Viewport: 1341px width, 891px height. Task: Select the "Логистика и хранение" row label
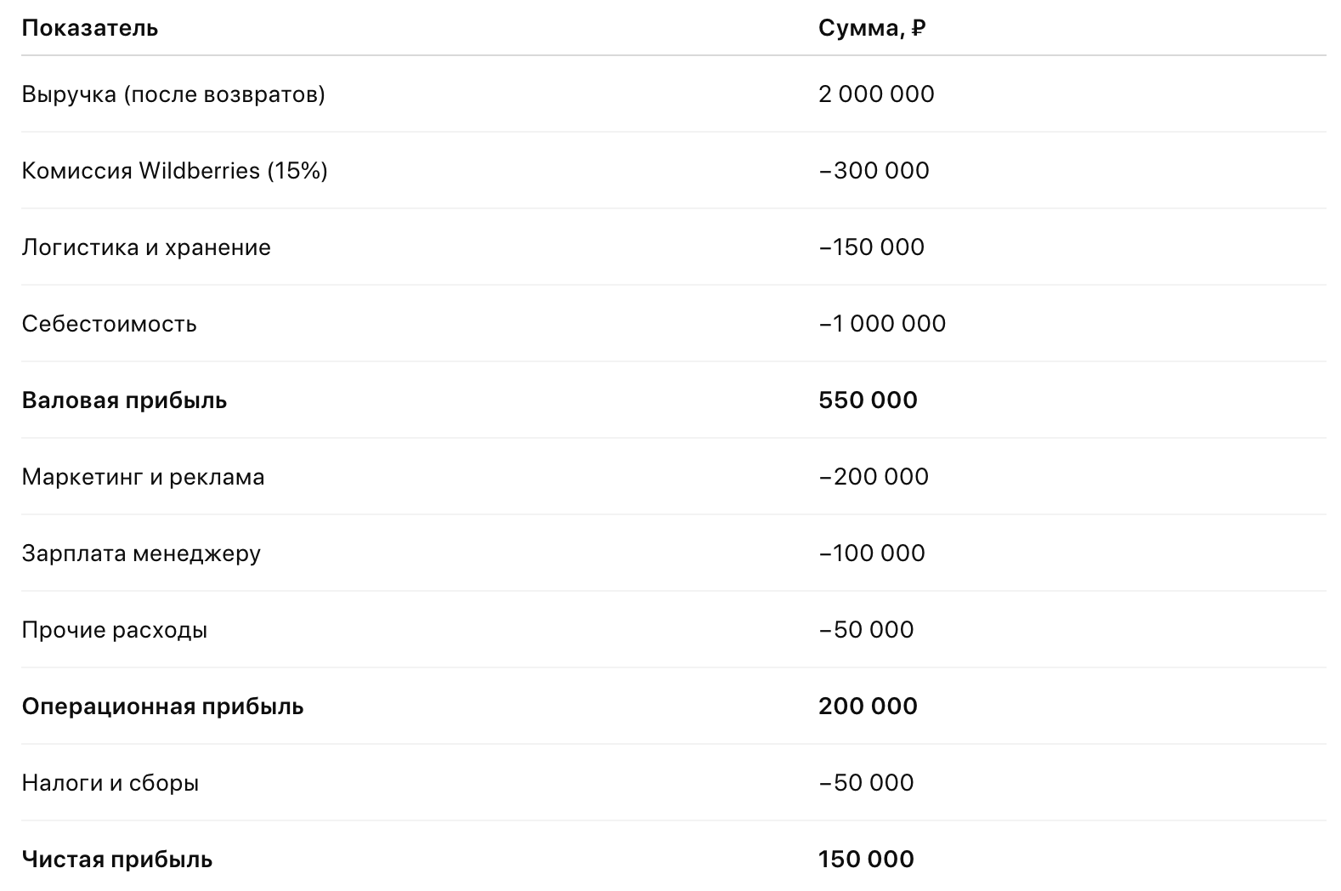pyautogui.click(x=146, y=247)
